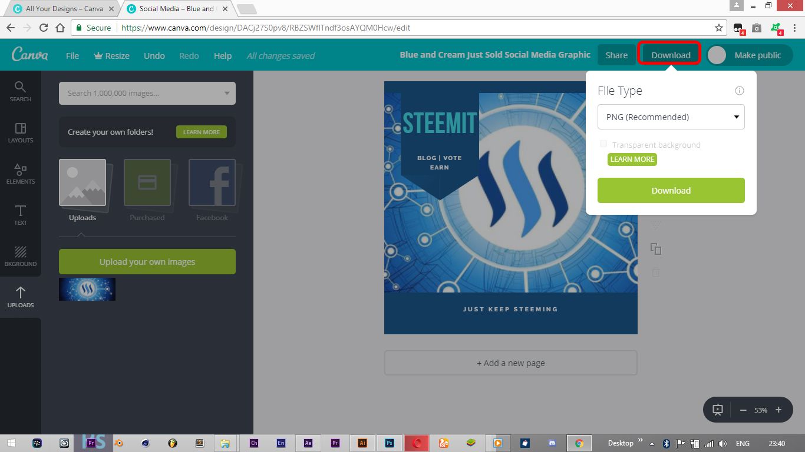The width and height of the screenshot is (805, 452).
Task: Check the Transparent background checkbox
Action: (603, 144)
